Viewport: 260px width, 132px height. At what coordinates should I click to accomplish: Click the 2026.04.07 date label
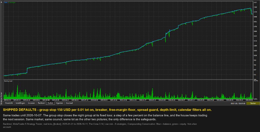(x=181, y=100)
